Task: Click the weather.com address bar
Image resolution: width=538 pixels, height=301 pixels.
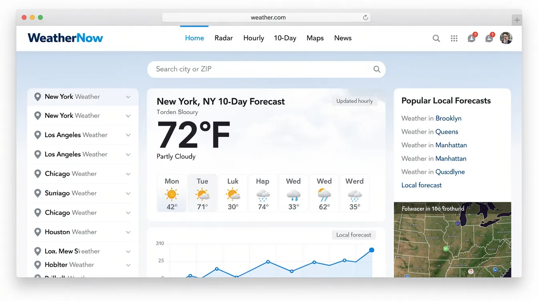Action: (266, 18)
